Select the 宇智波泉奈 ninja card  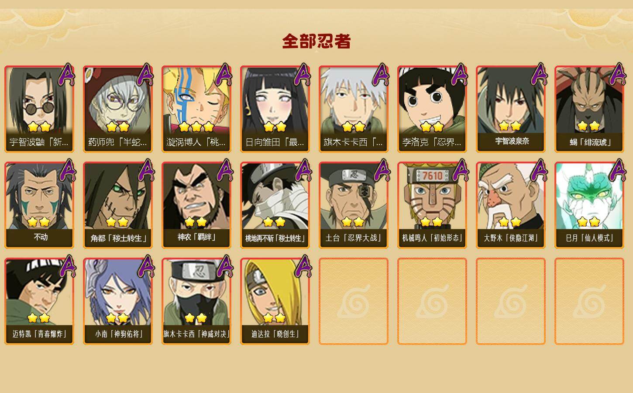coord(511,109)
